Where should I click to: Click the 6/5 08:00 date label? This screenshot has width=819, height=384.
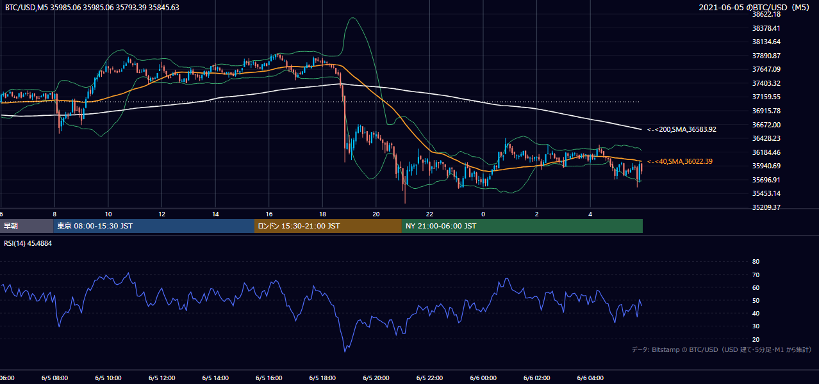(x=55, y=378)
